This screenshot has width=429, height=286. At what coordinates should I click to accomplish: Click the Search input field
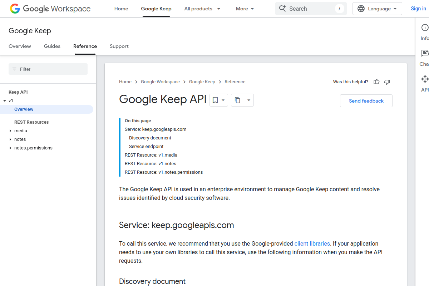311,9
